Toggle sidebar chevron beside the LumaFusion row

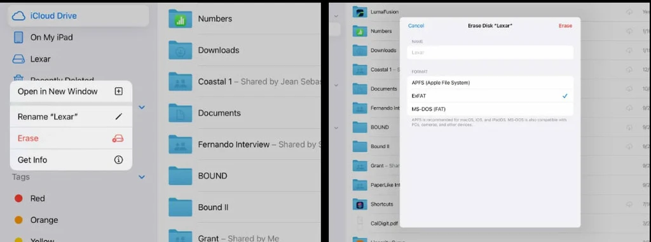pos(336,16)
